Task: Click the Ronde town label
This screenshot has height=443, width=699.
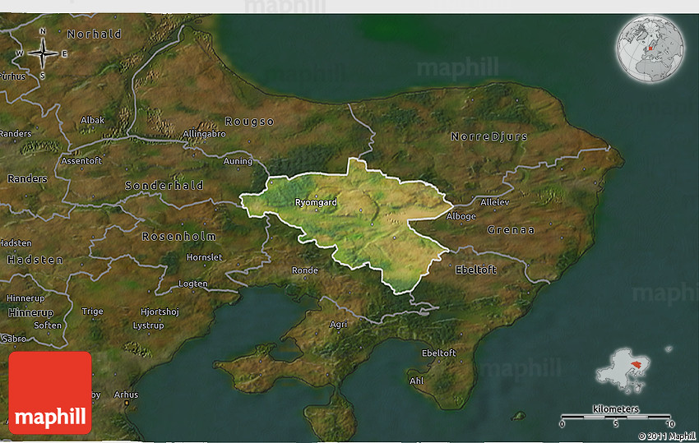Action: click(304, 270)
